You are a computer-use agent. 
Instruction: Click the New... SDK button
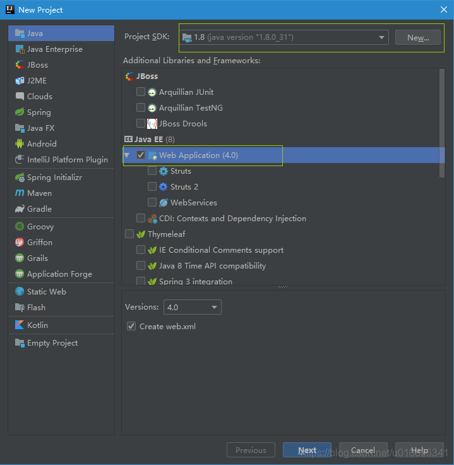(418, 38)
